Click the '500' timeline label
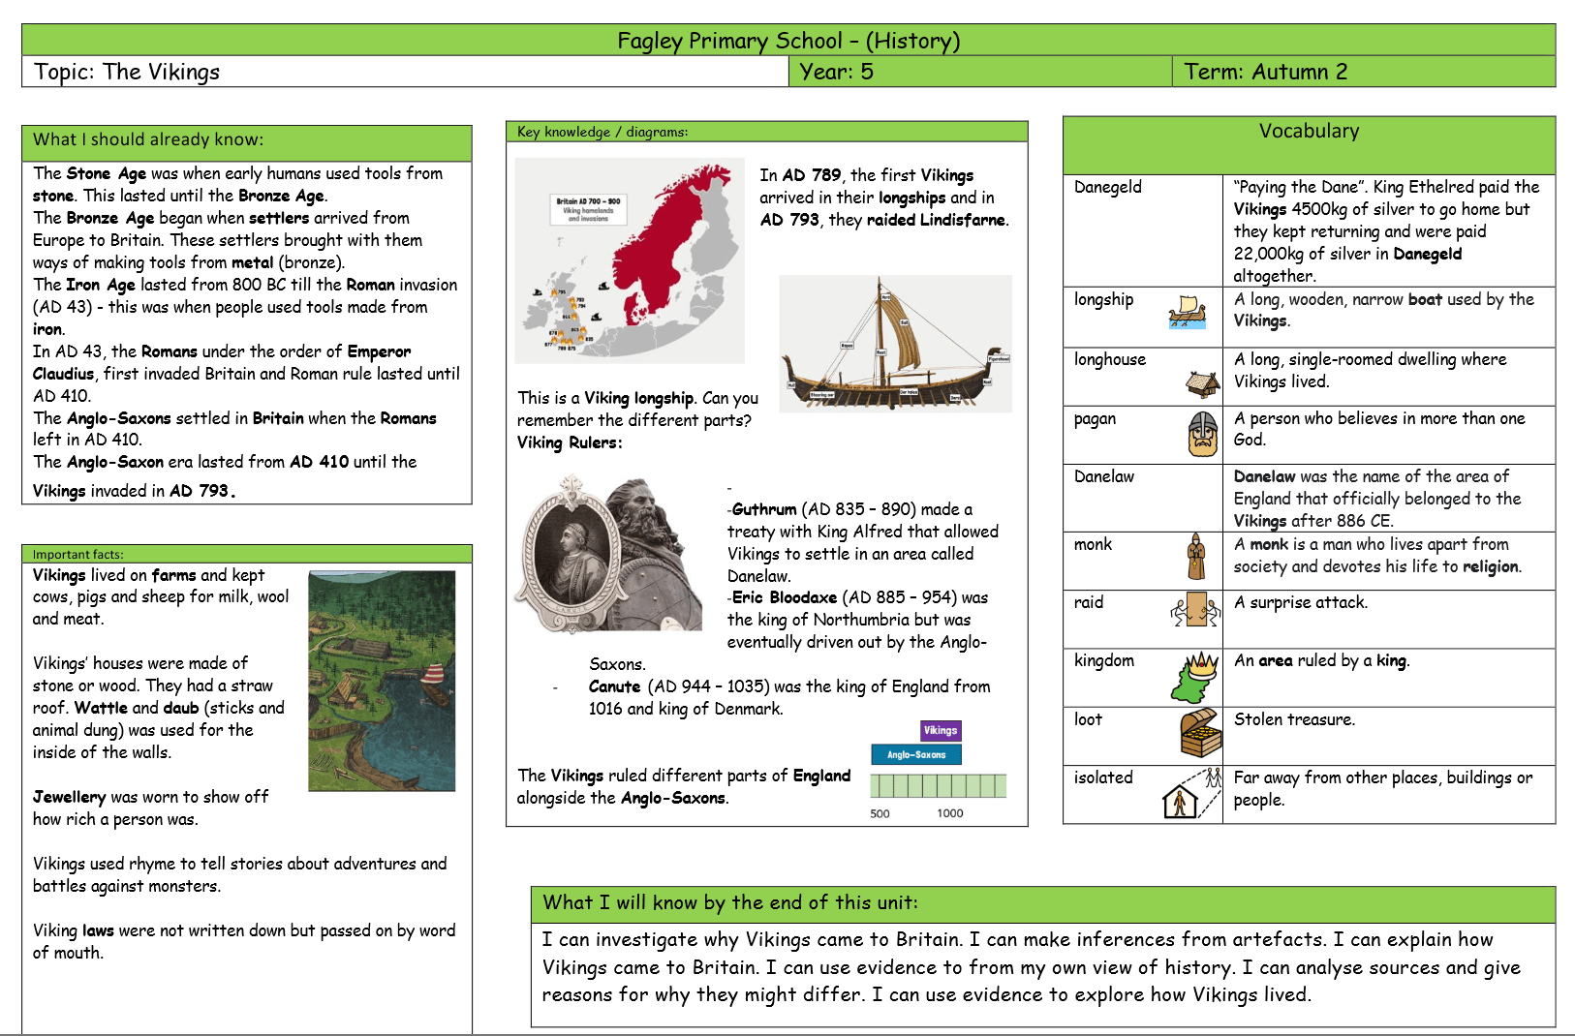This screenshot has width=1575, height=1036. coord(880,813)
